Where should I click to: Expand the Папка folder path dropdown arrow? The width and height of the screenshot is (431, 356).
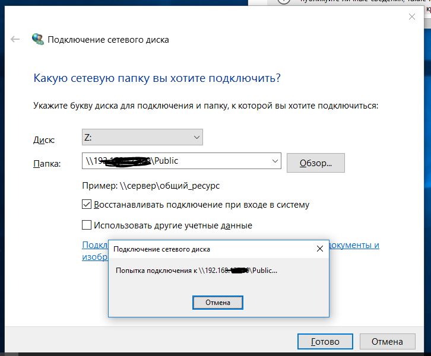coord(275,161)
